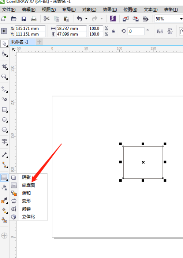The width and height of the screenshot is (183, 258).
Task: Click the Print icon
Action: pos(34,19)
